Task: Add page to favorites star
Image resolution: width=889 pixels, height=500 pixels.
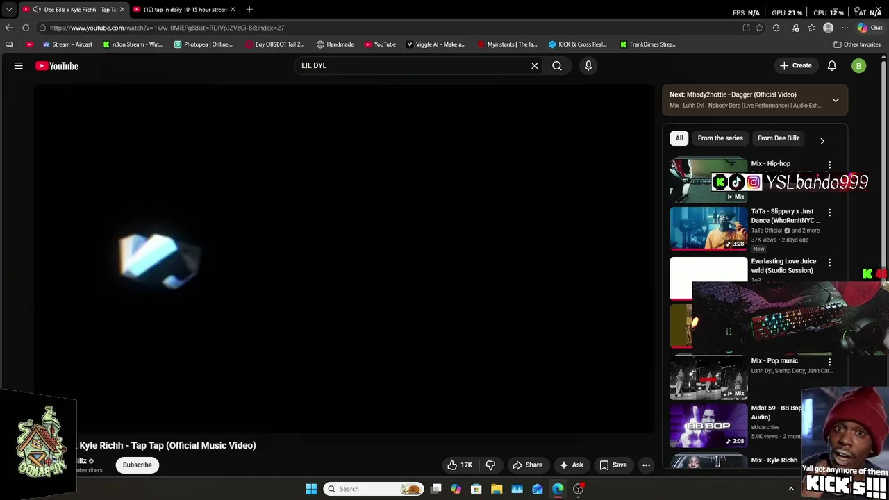Action: (x=759, y=28)
